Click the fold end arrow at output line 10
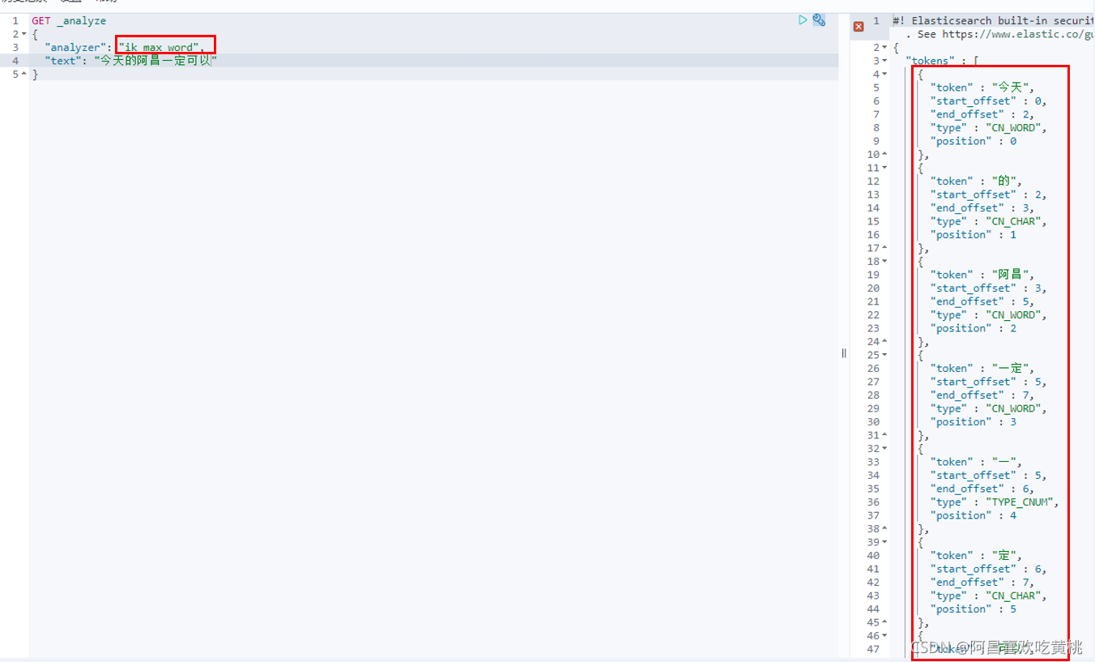This screenshot has width=1095, height=662. 884,155
